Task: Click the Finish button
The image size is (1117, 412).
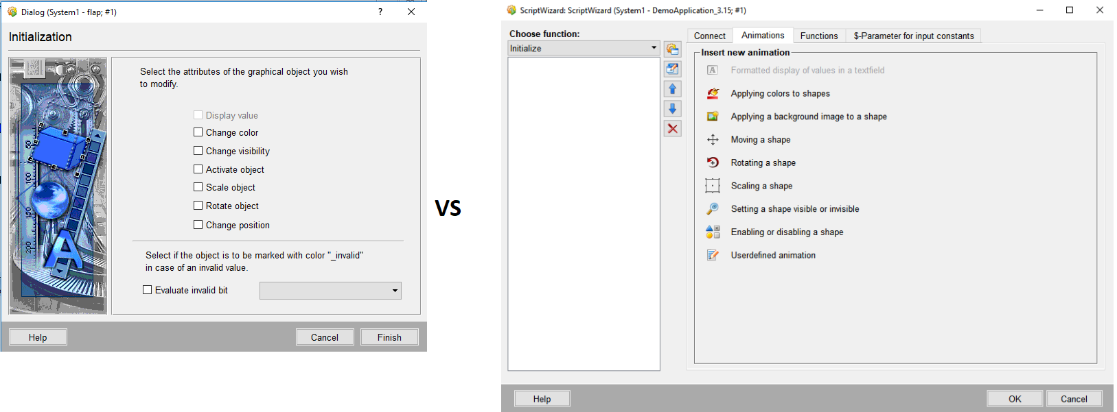Action: [x=389, y=337]
